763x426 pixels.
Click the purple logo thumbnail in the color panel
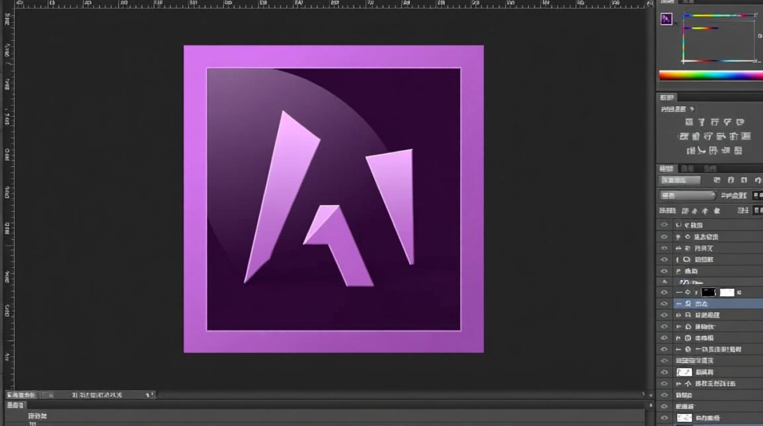coord(666,19)
